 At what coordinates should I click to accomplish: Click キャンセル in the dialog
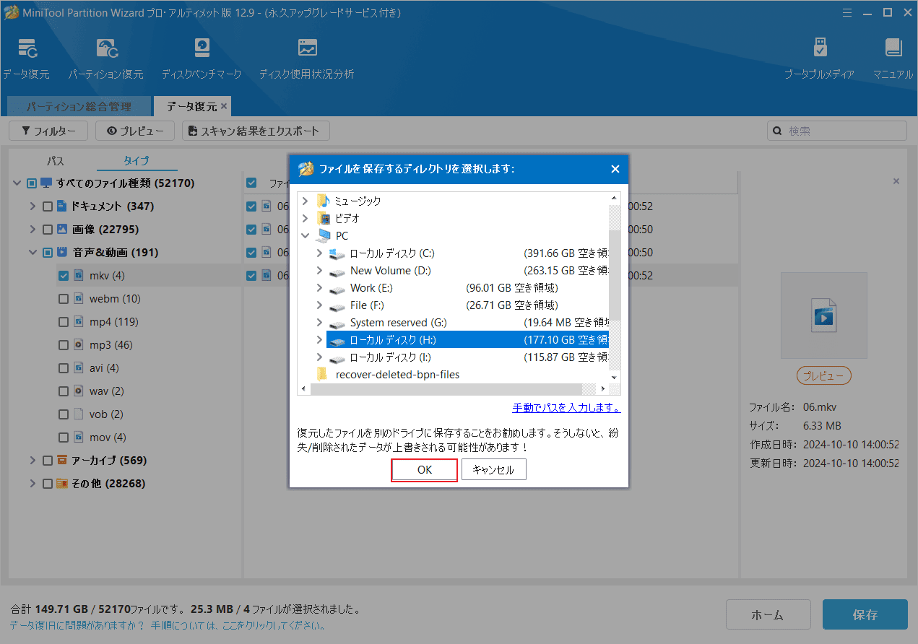coord(493,469)
